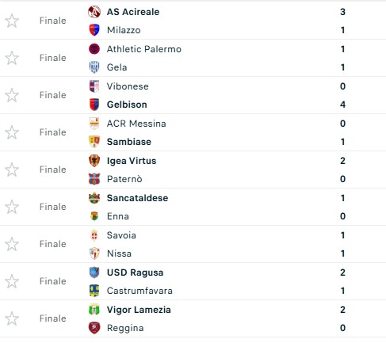
Task: Click the Finale status of Igea Virtus match
Action: pyautogui.click(x=53, y=170)
